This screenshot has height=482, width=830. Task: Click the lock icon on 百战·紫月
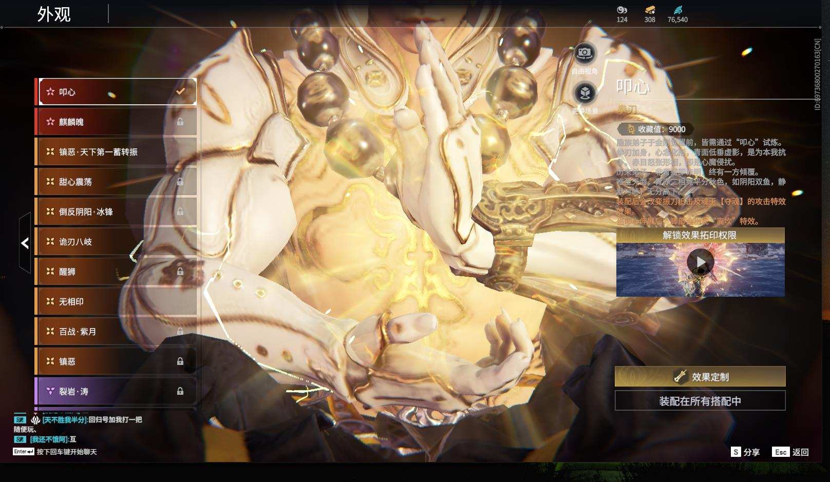(180, 332)
